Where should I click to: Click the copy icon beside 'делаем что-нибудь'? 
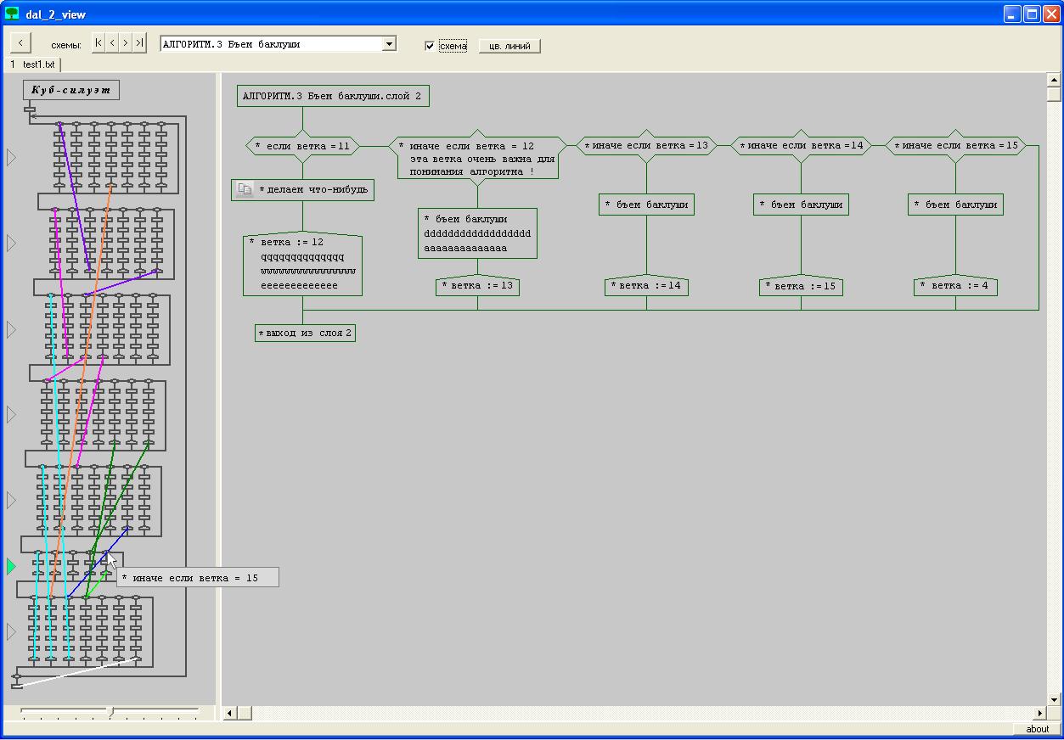tap(244, 190)
